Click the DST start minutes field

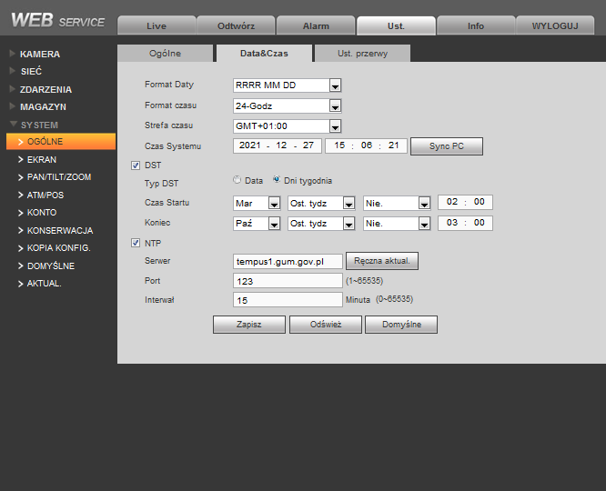point(479,202)
